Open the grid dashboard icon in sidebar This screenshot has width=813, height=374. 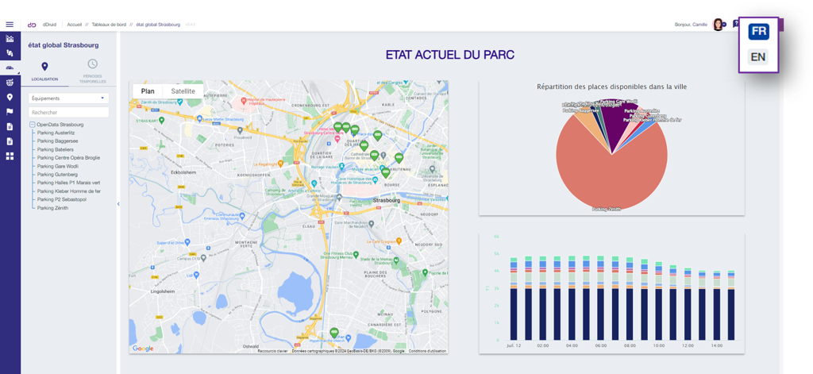click(x=10, y=156)
